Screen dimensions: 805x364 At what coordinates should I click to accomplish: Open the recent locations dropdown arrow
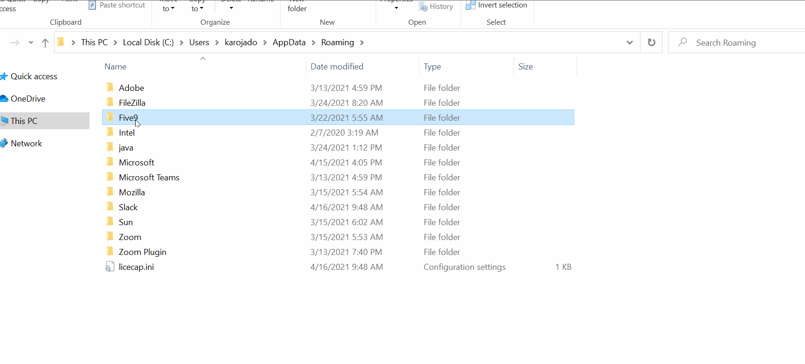click(x=31, y=43)
